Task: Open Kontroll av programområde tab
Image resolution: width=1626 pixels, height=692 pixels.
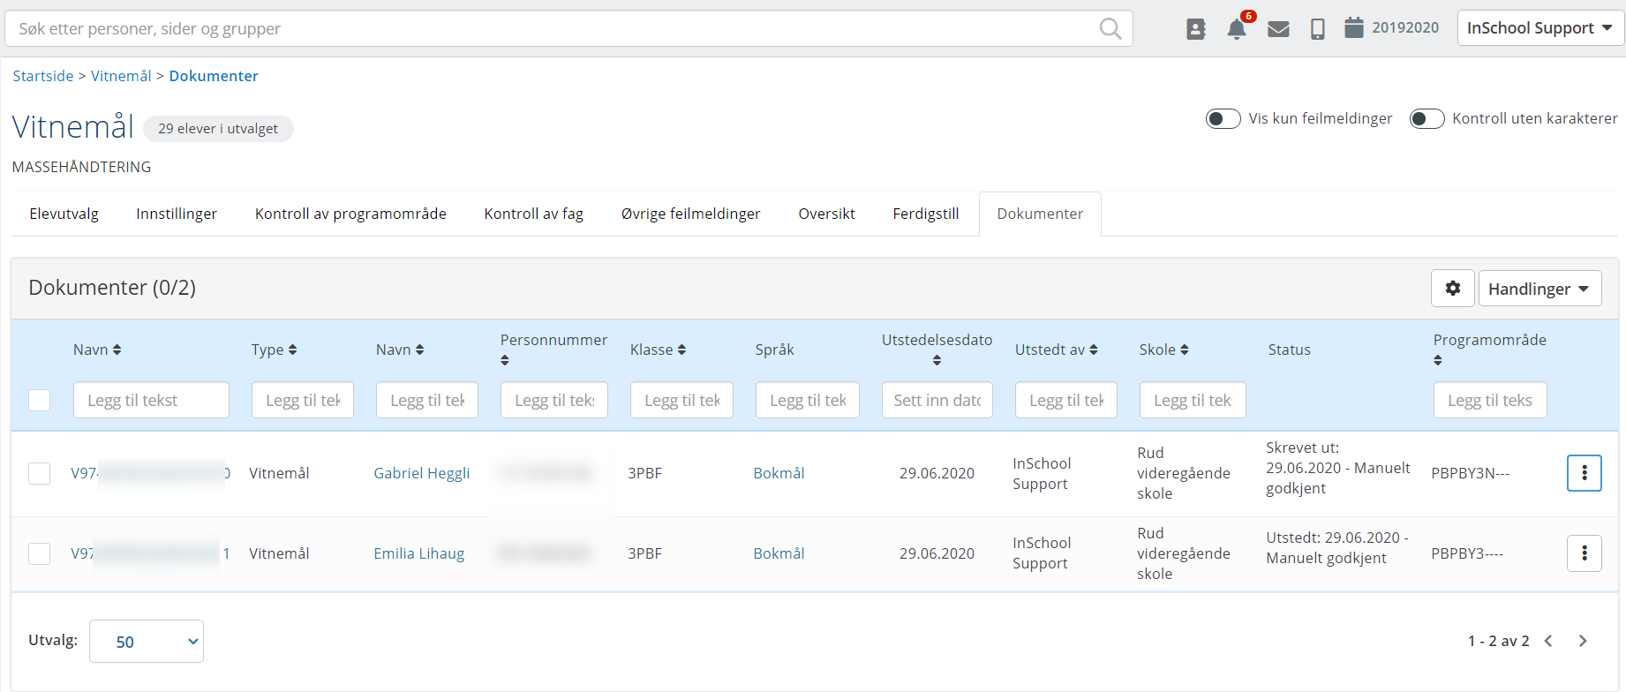Action: tap(350, 214)
